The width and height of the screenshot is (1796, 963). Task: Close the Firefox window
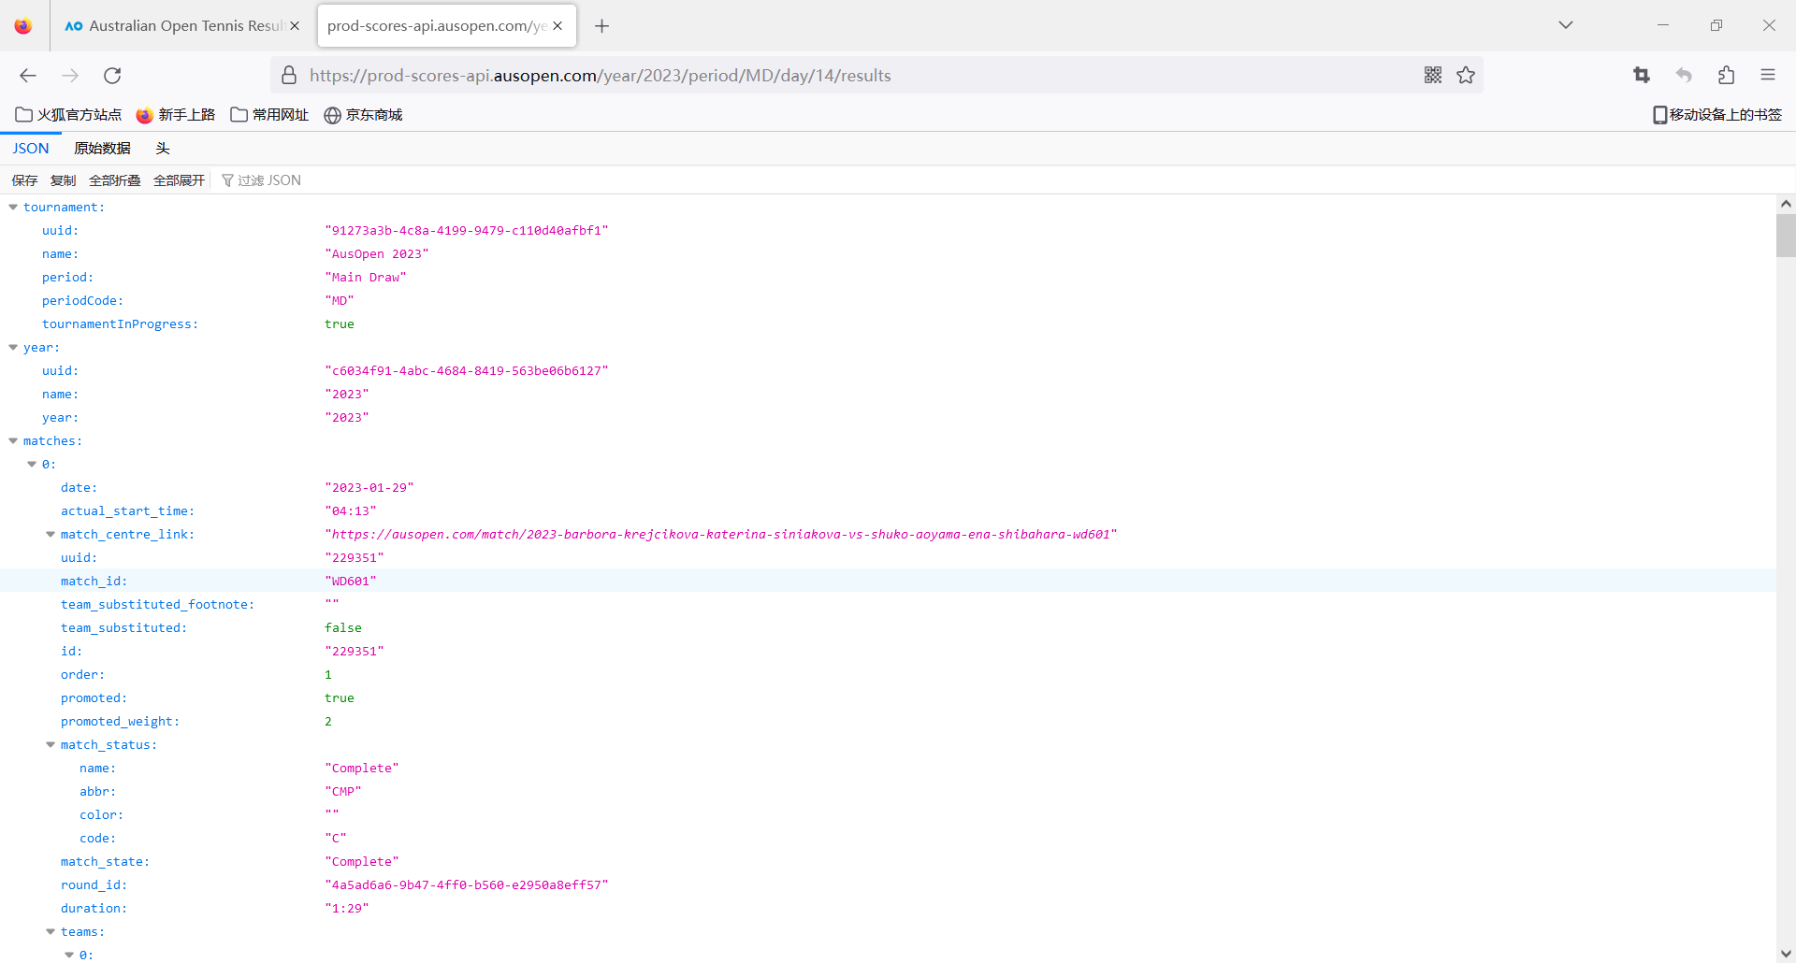1769,25
